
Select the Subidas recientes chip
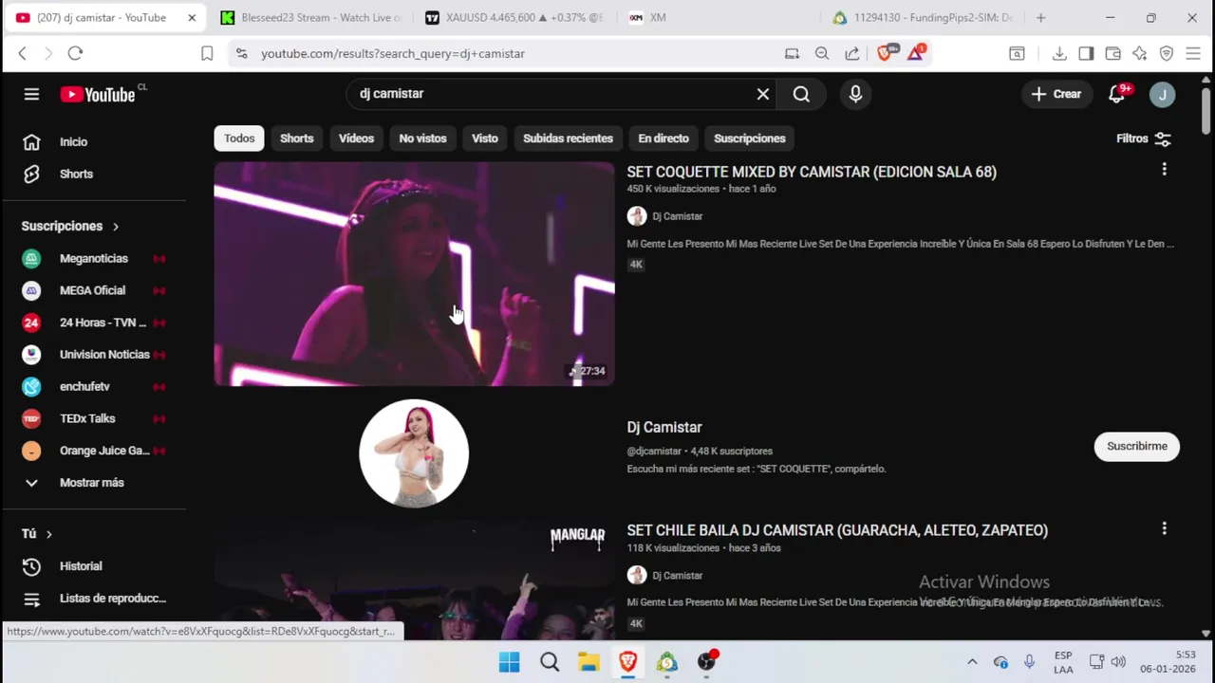tap(568, 138)
